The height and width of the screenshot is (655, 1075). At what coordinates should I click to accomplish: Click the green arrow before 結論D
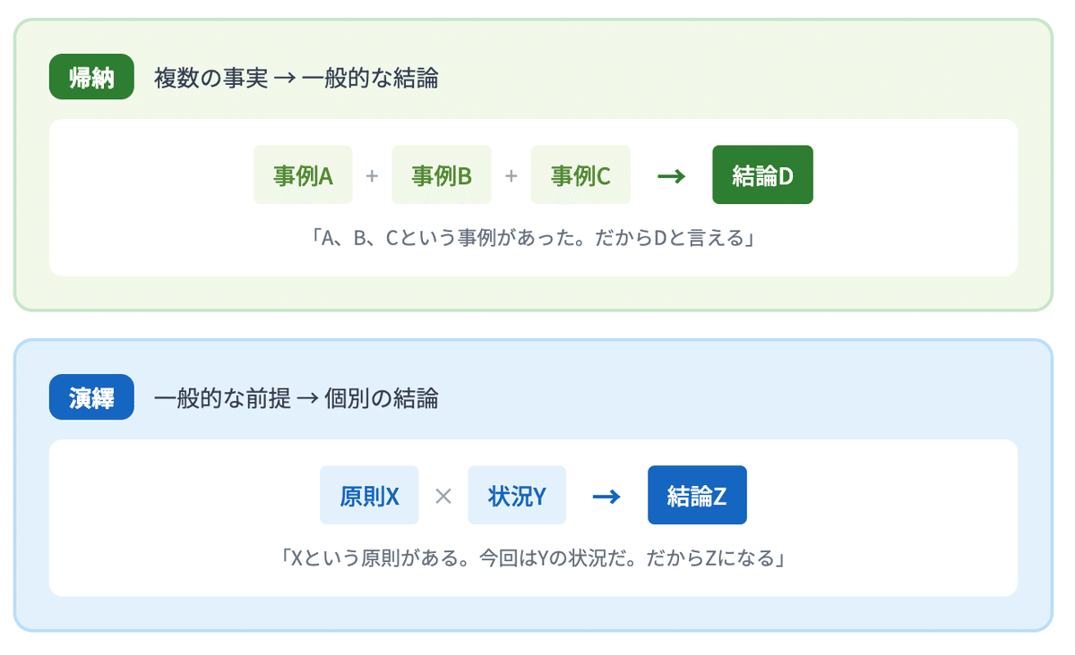coord(671,175)
